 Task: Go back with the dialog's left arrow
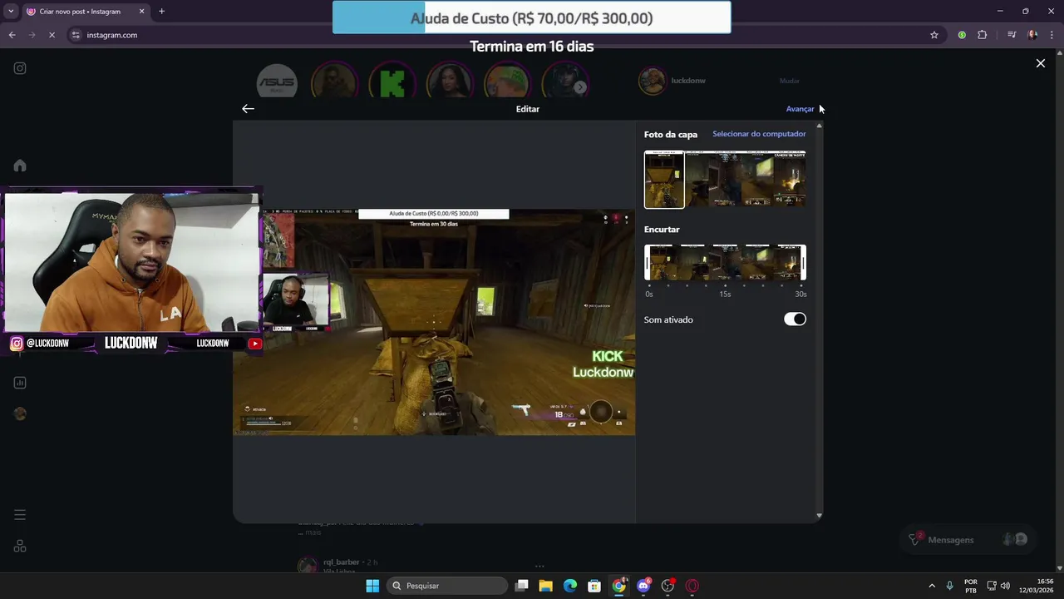(248, 109)
